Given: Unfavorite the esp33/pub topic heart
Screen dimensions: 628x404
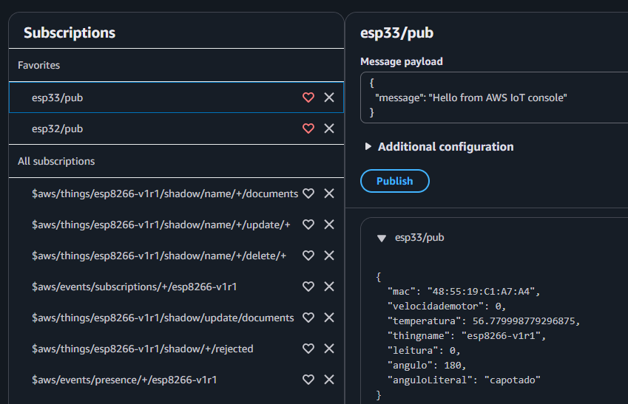Looking at the screenshot, I should 308,97.
